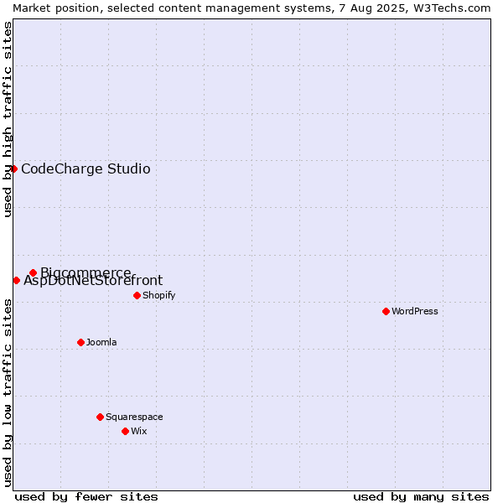
Task: Click the Squarespace red data point
Action: [x=100, y=417]
